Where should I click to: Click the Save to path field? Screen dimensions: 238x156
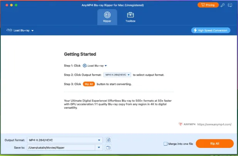(x=61, y=148)
